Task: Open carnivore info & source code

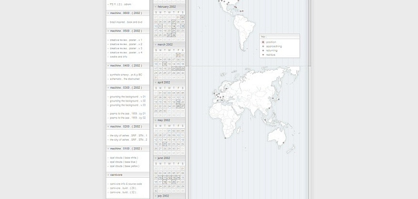Action: point(126,184)
